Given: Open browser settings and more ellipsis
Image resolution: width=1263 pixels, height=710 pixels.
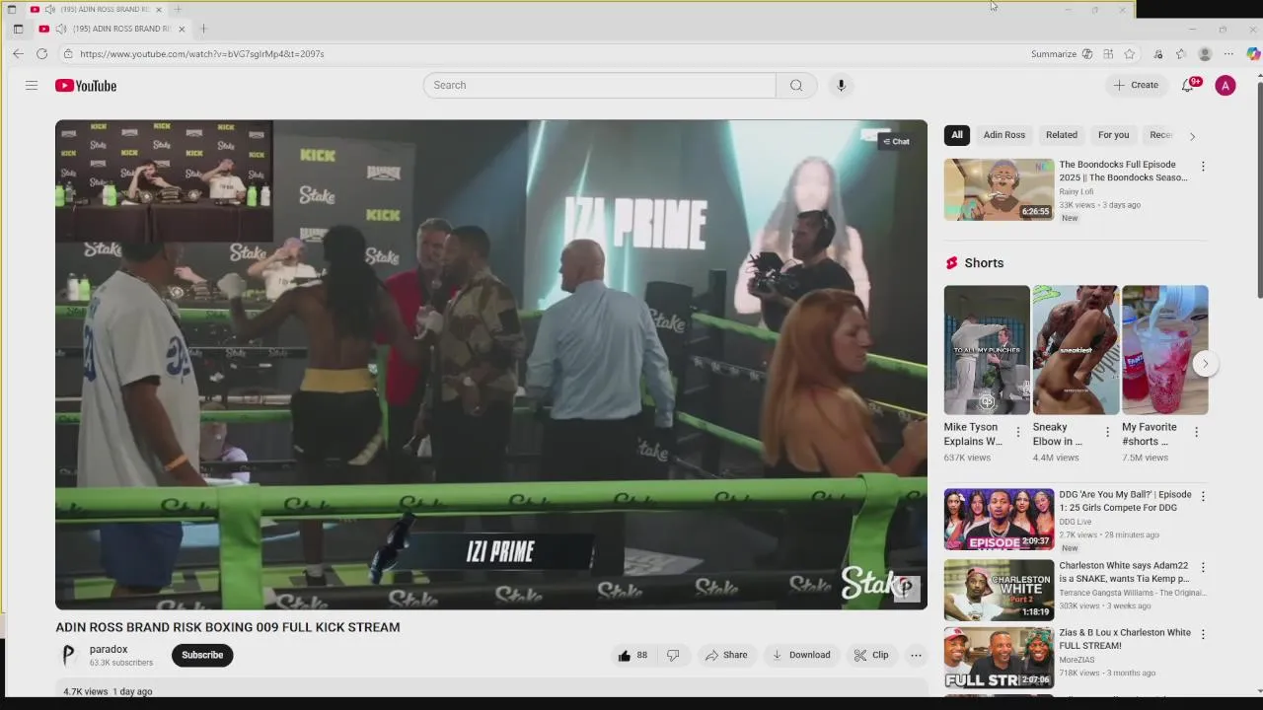Looking at the screenshot, I should [x=1228, y=54].
